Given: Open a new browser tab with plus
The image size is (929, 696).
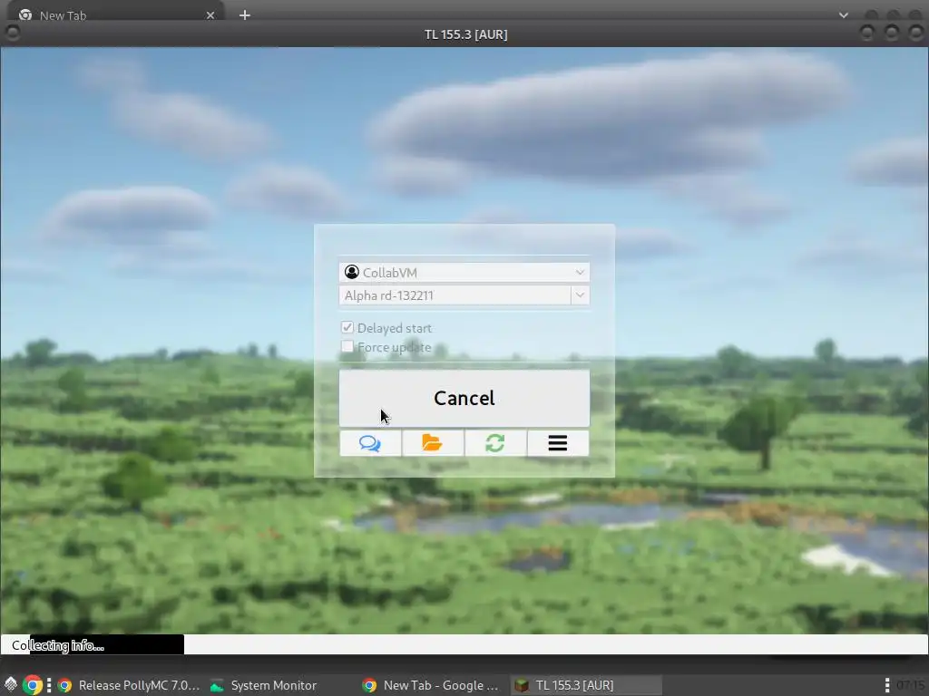Looking at the screenshot, I should pyautogui.click(x=245, y=15).
